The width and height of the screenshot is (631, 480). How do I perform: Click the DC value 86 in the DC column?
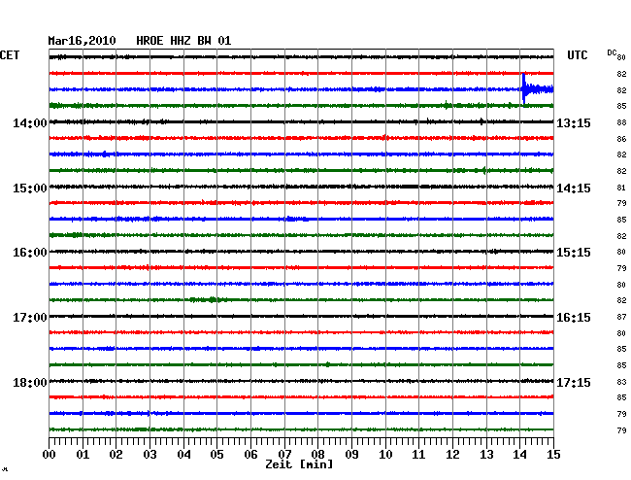coord(621,139)
